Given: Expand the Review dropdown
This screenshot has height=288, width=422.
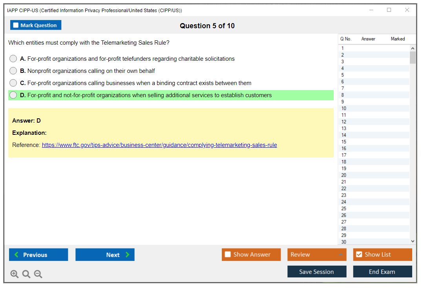Looking at the screenshot, I should [340, 255].
